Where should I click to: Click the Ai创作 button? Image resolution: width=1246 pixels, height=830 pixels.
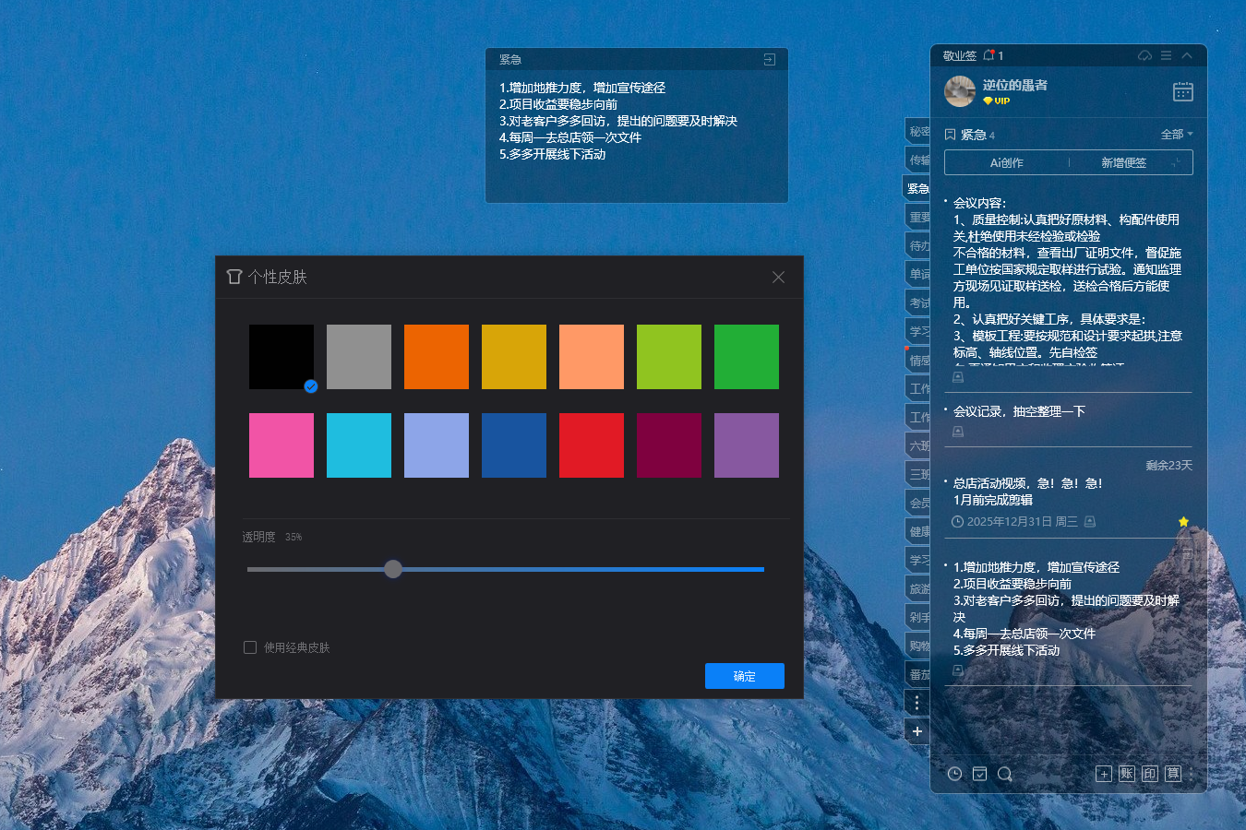point(1006,163)
